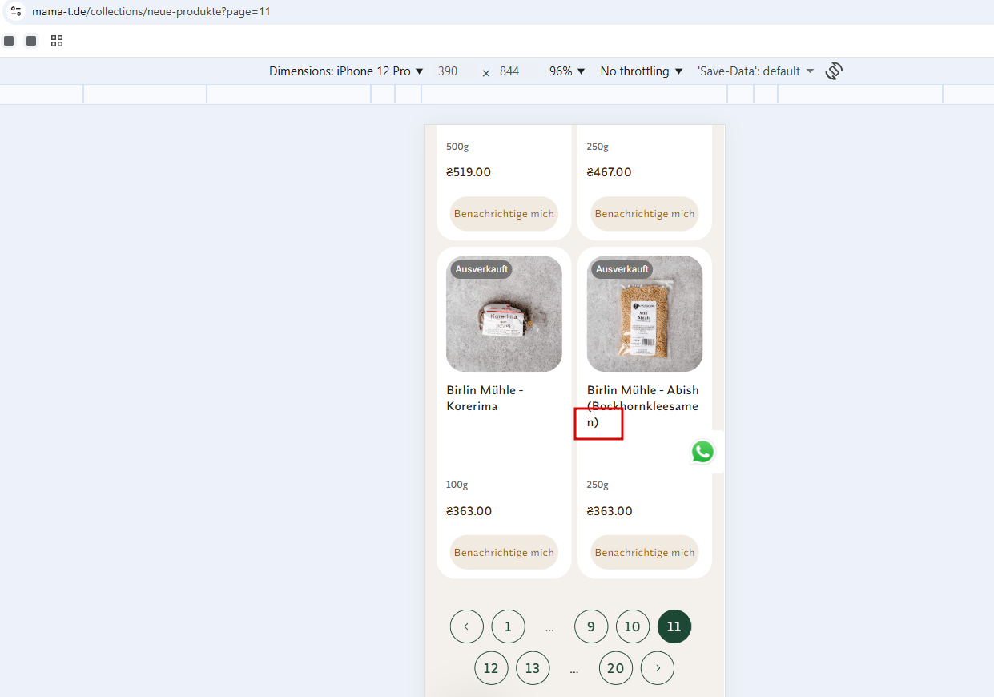Click Benachrichtige mich for the ₴519.00 product
This screenshot has width=994, height=697.
tap(504, 214)
